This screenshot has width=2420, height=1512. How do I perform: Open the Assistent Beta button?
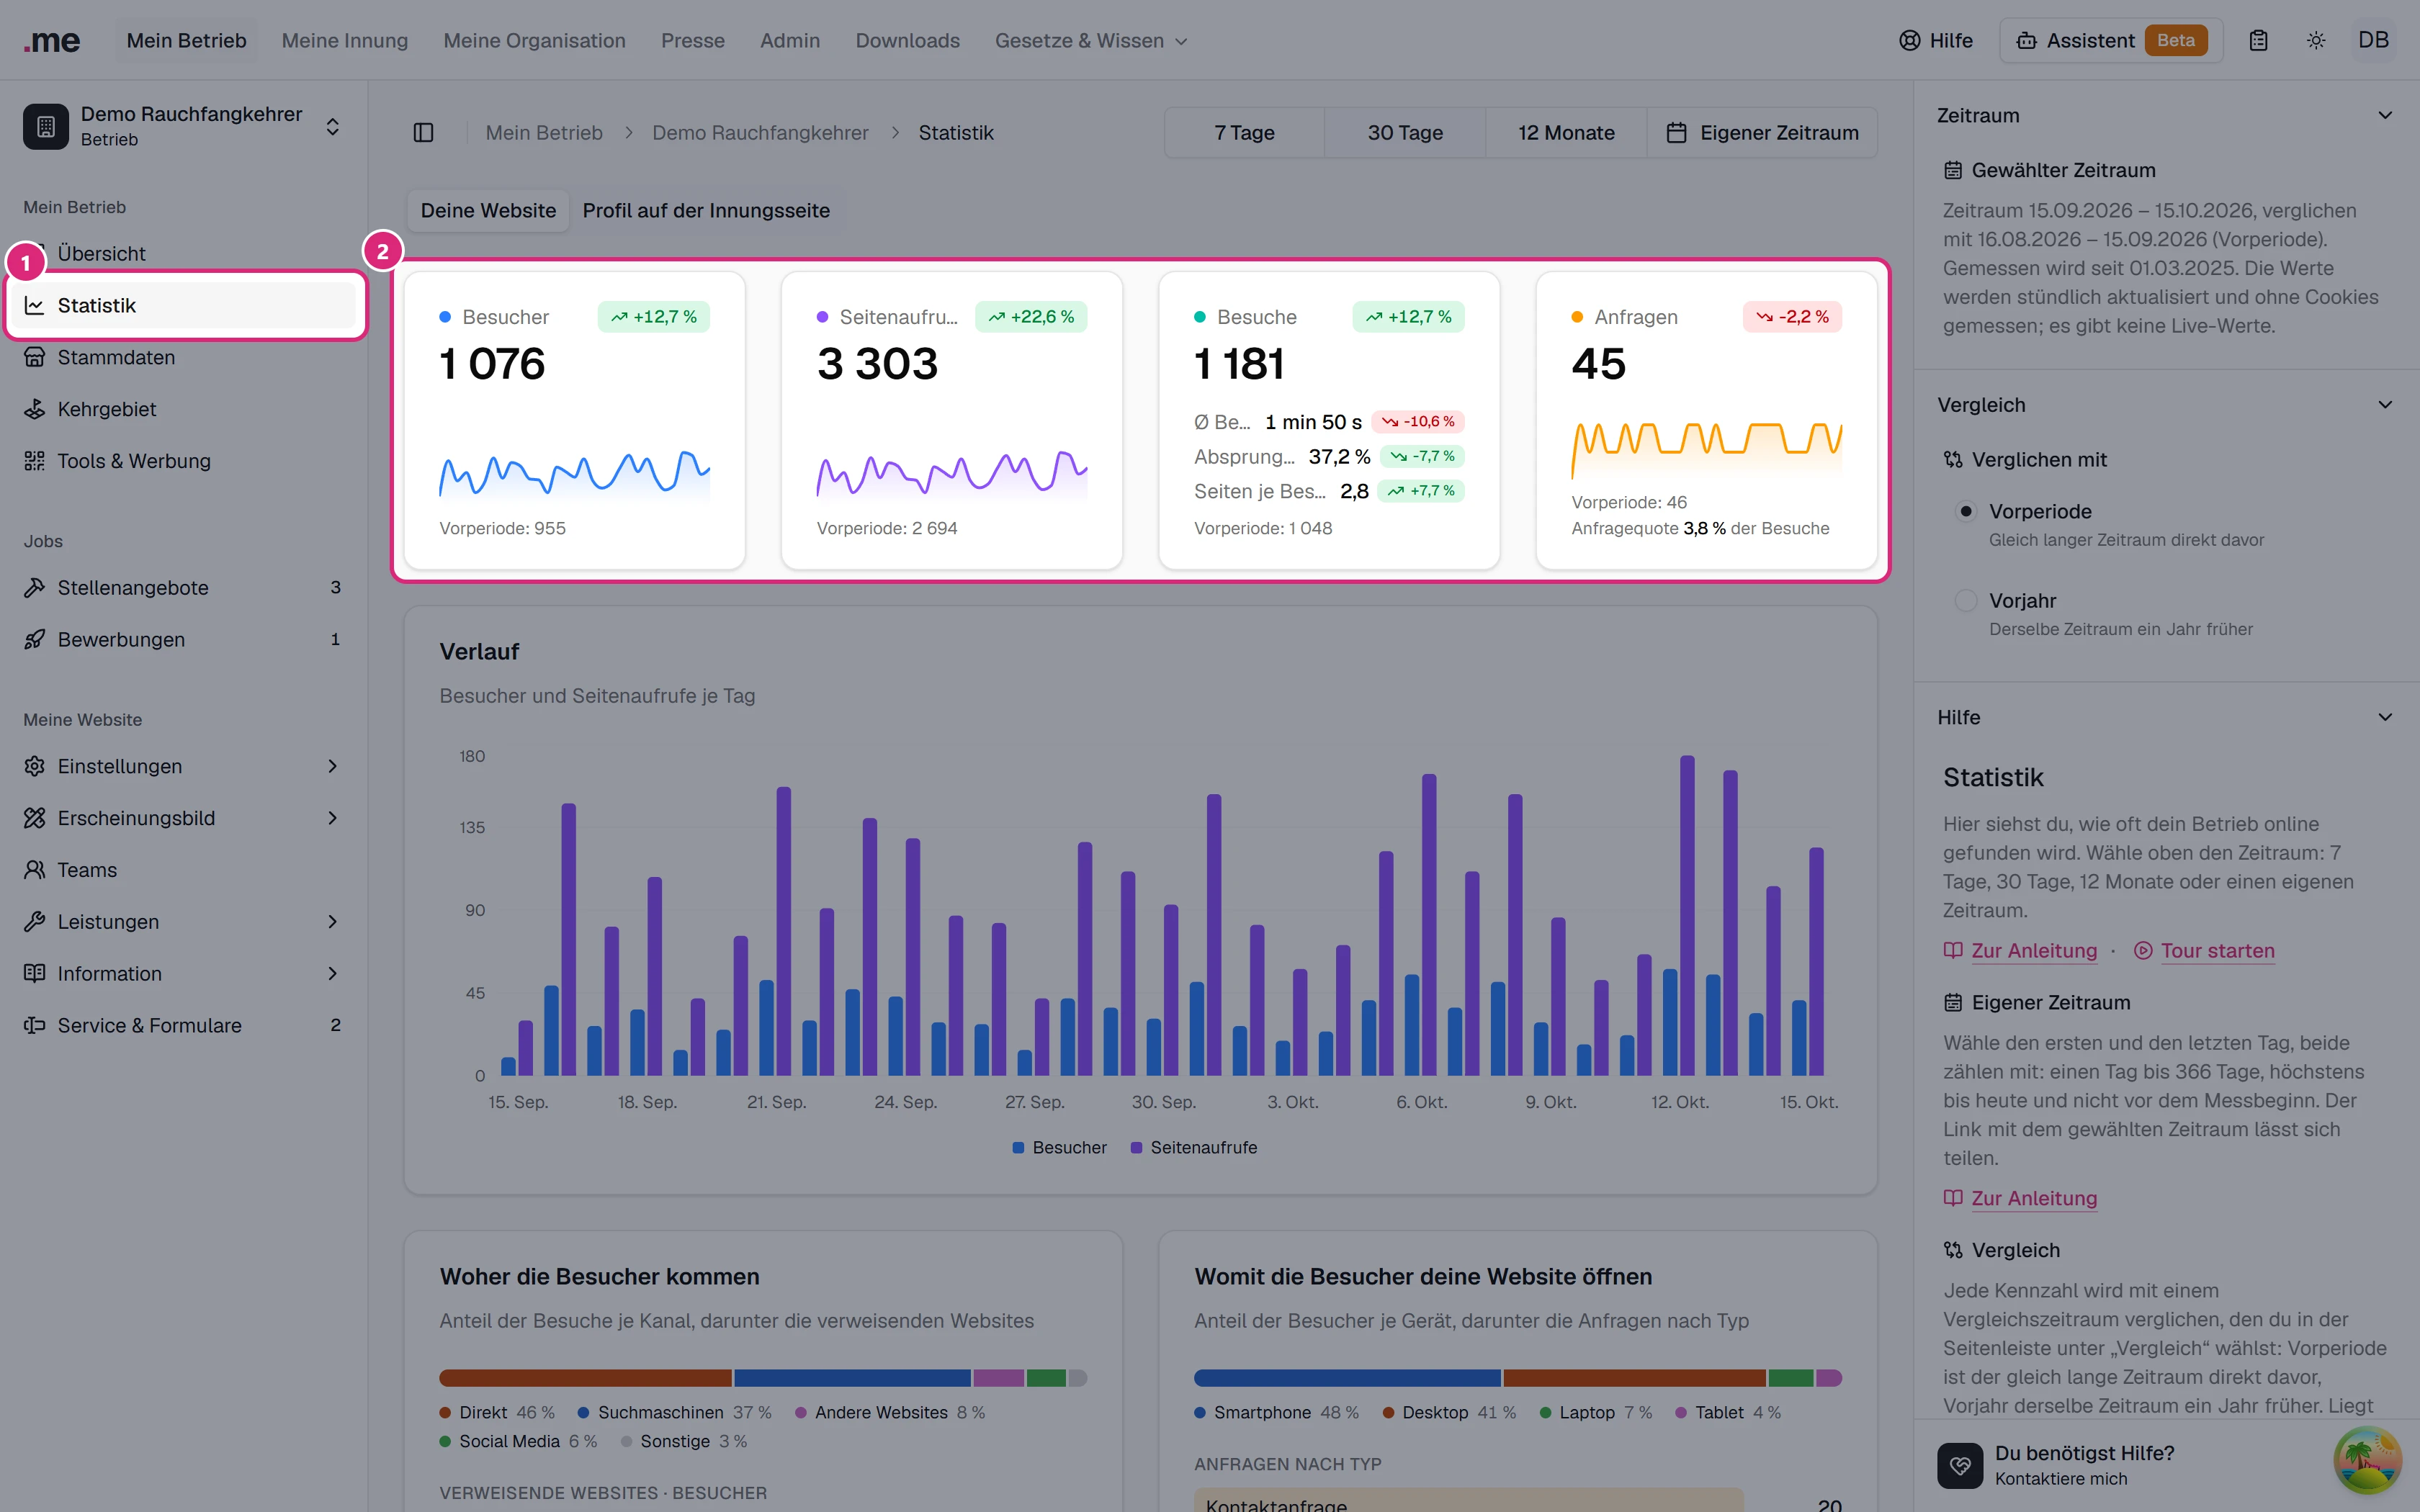pyautogui.click(x=2111, y=41)
